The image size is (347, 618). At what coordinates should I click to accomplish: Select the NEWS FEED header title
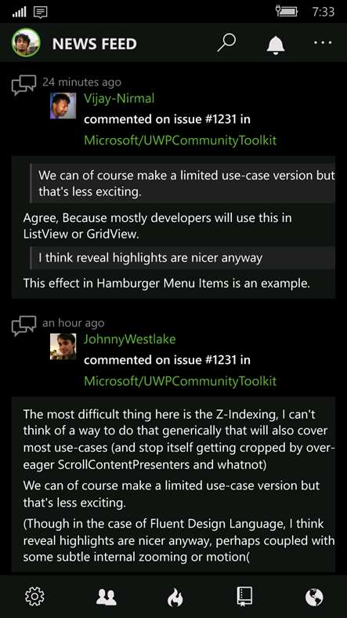[95, 44]
